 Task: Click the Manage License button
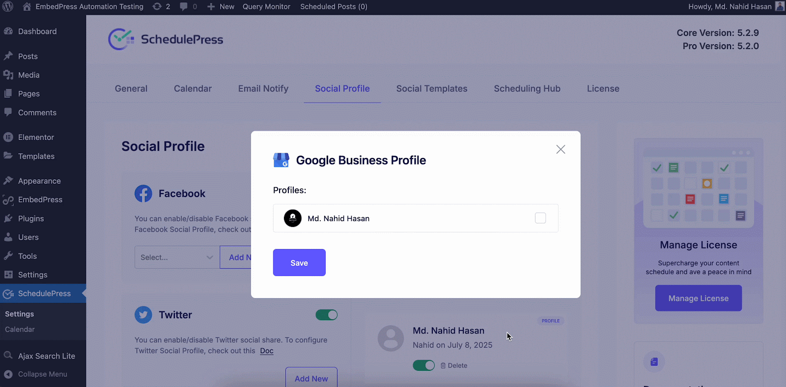tap(698, 298)
